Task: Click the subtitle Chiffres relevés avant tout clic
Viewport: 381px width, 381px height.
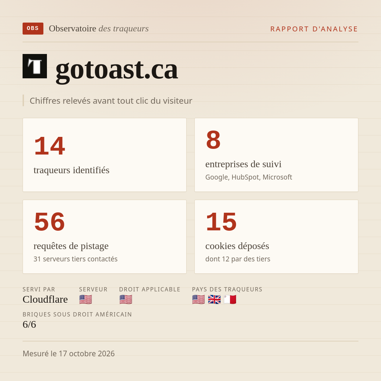Action: coord(111,101)
